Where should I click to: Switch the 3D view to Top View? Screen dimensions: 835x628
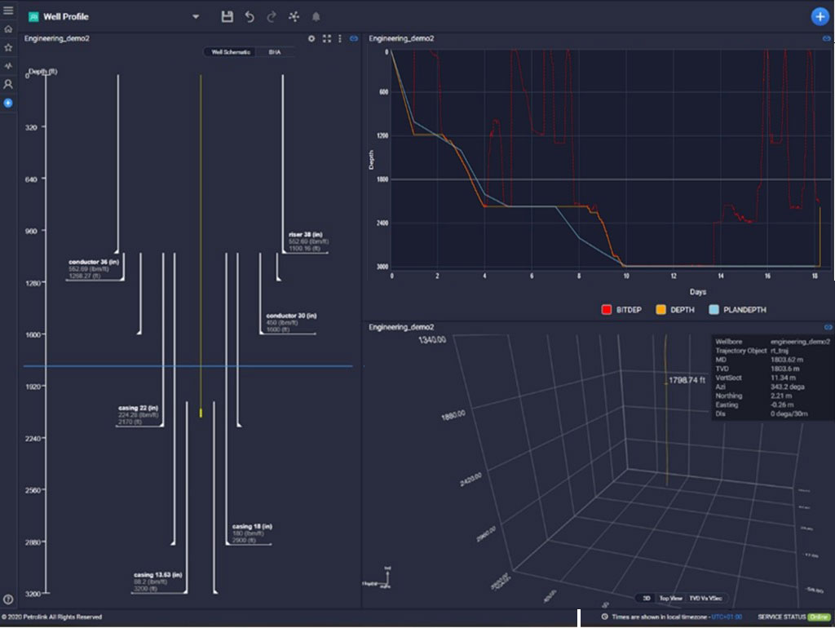[x=671, y=598]
